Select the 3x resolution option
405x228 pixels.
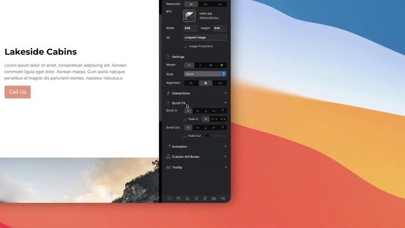tap(220, 4)
